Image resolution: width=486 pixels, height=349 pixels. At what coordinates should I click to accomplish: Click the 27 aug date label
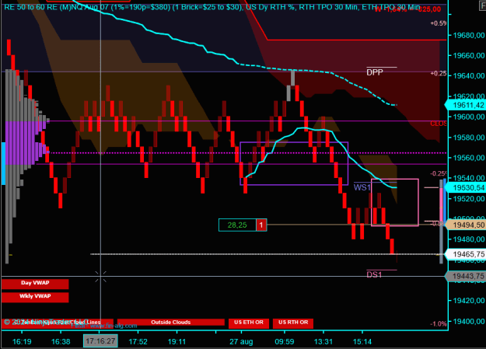pos(241,341)
